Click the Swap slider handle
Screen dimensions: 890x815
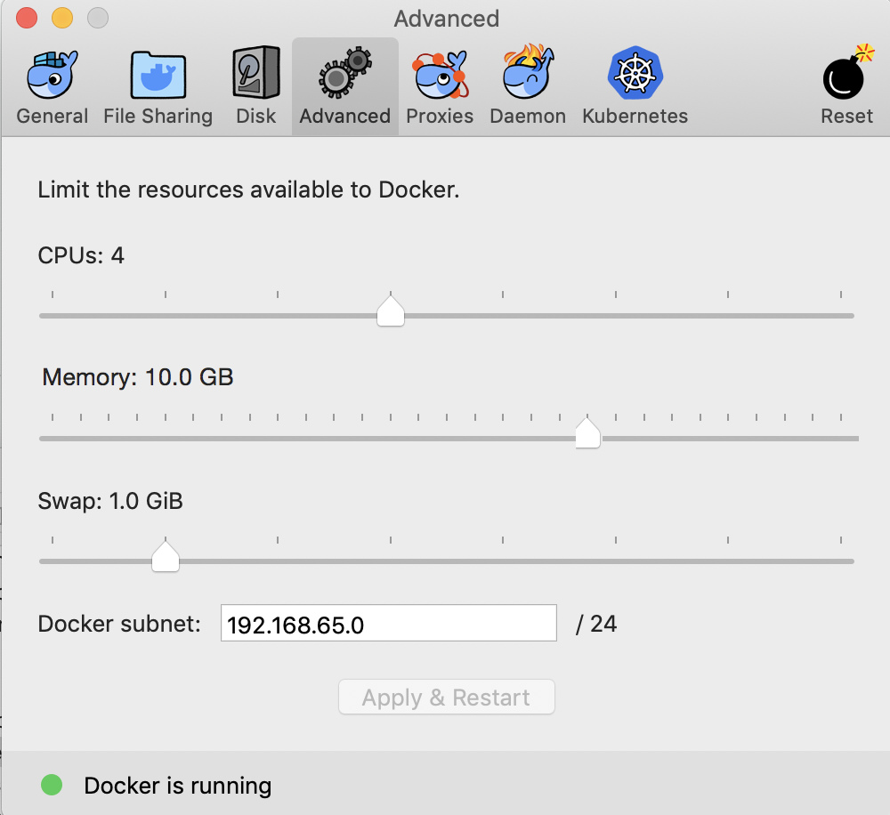tap(166, 556)
